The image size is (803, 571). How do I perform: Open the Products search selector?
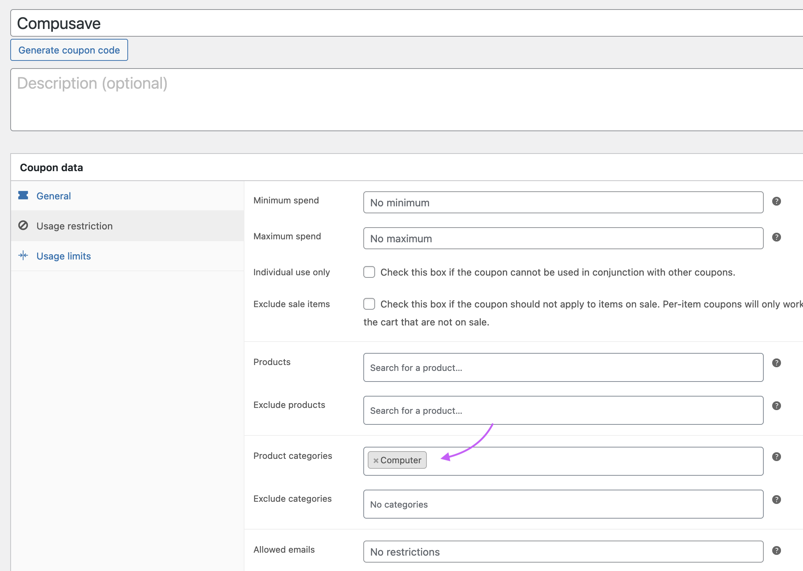point(562,367)
